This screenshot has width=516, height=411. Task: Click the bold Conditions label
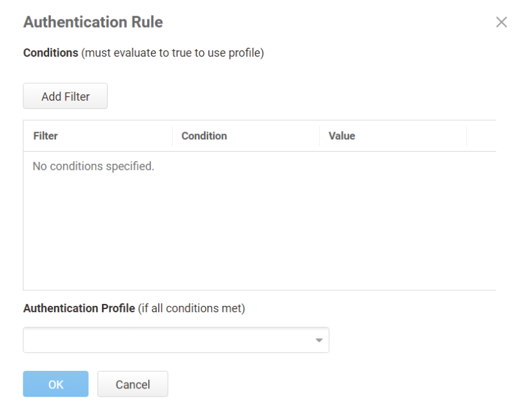pyautogui.click(x=50, y=53)
